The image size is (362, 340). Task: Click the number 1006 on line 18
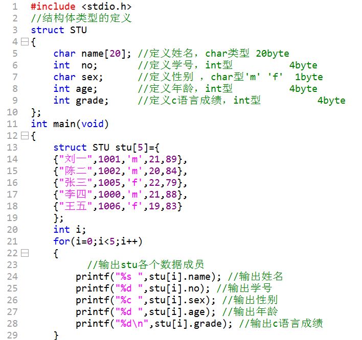coord(109,206)
